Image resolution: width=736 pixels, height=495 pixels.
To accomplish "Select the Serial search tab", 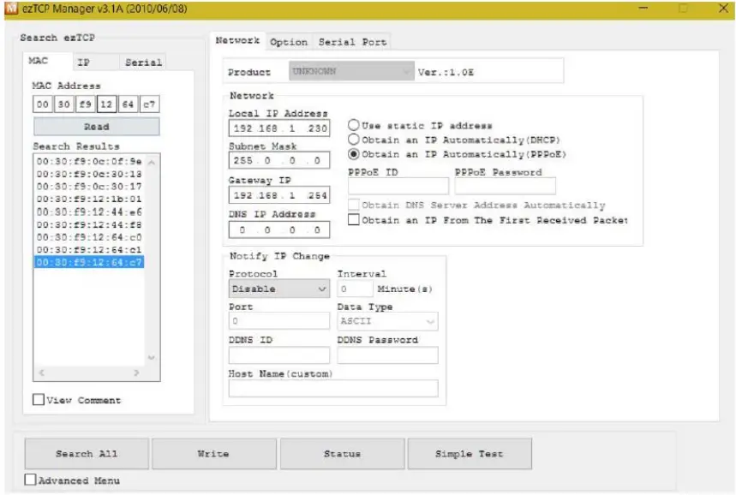I will tap(143, 63).
